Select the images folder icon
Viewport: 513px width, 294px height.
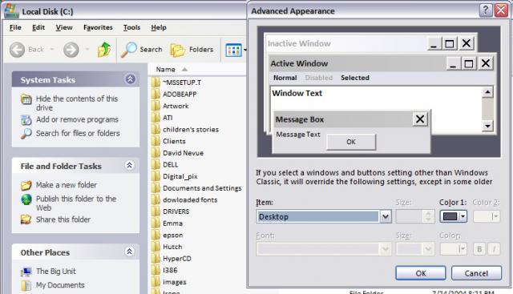click(x=156, y=282)
